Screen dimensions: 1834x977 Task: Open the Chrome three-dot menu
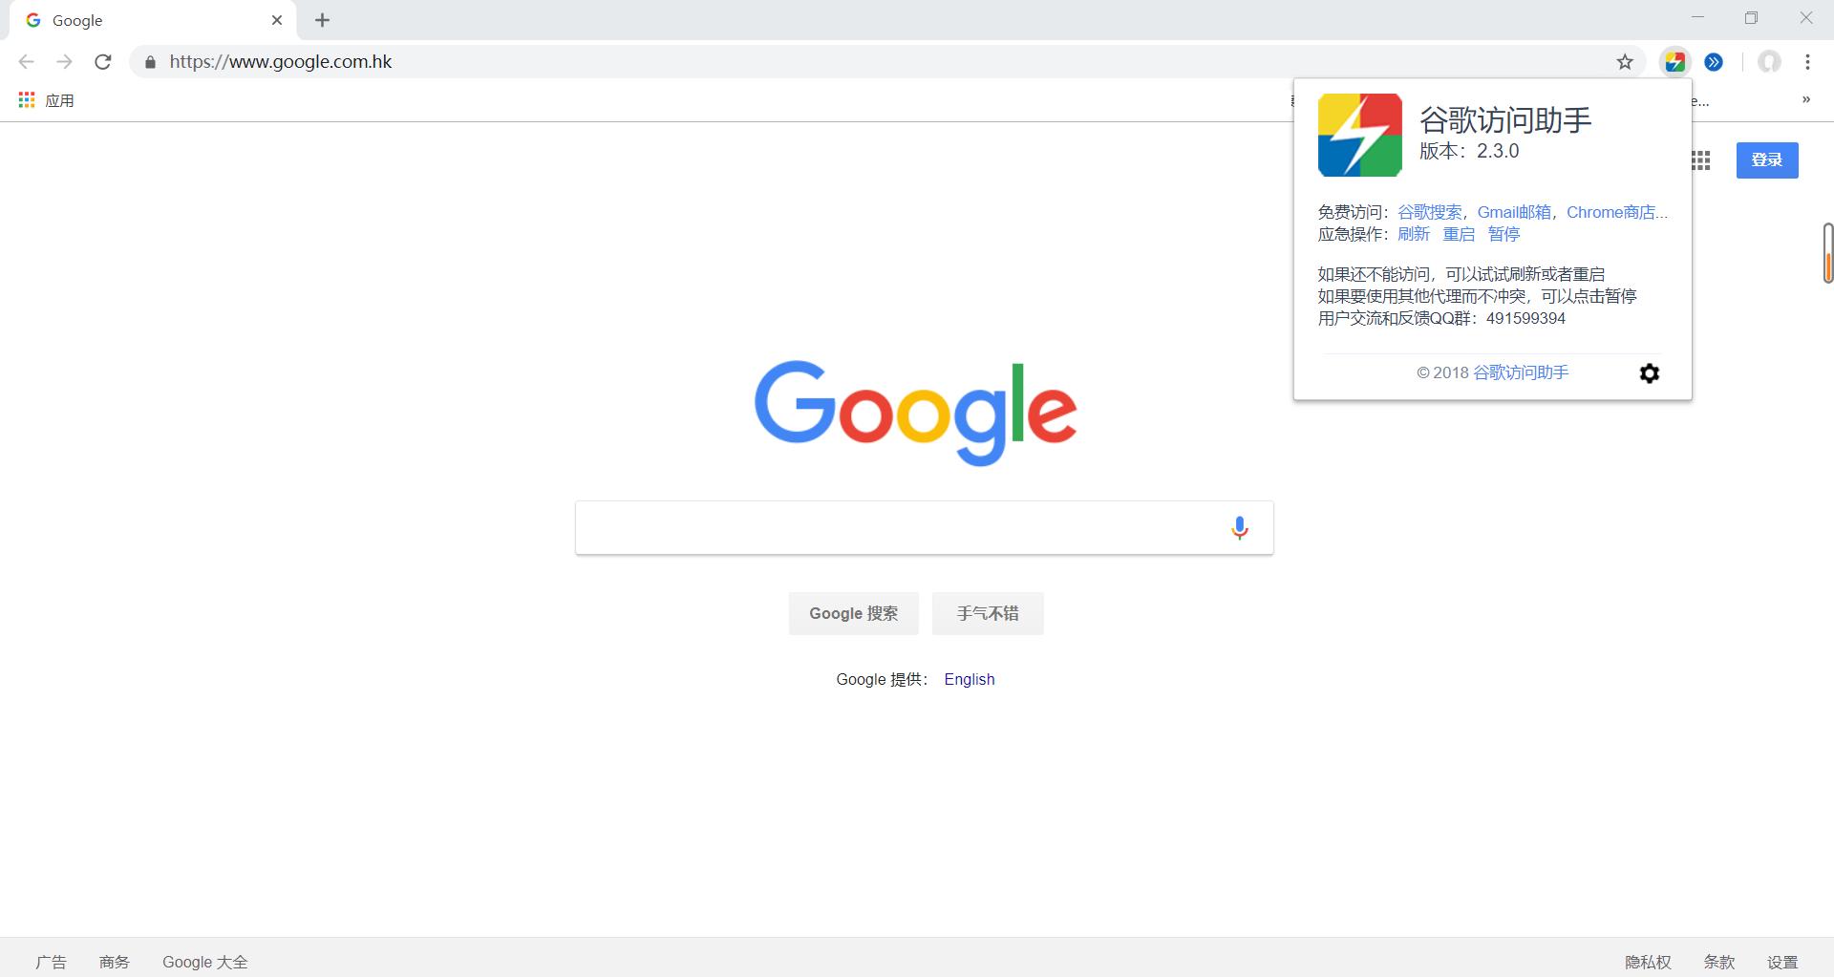[1807, 62]
